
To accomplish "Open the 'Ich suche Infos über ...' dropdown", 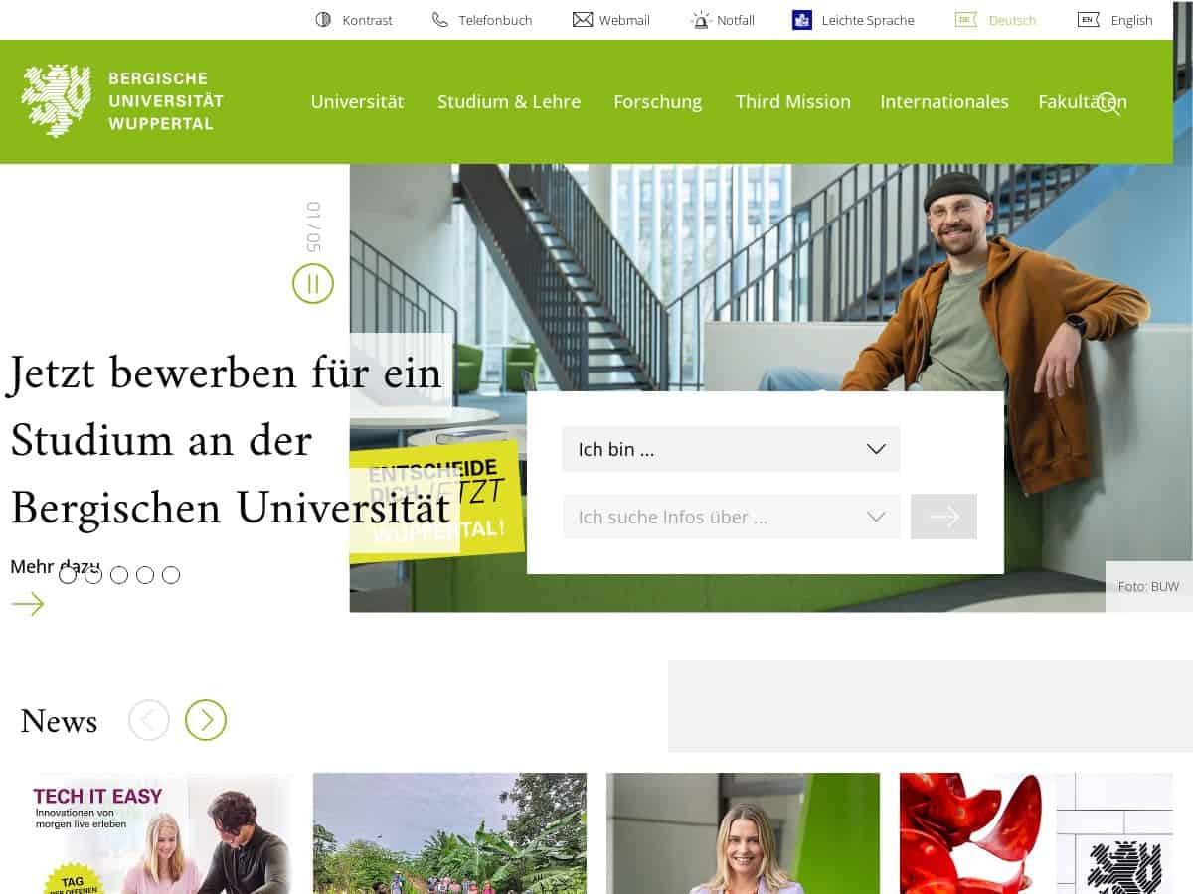I will [x=731, y=517].
